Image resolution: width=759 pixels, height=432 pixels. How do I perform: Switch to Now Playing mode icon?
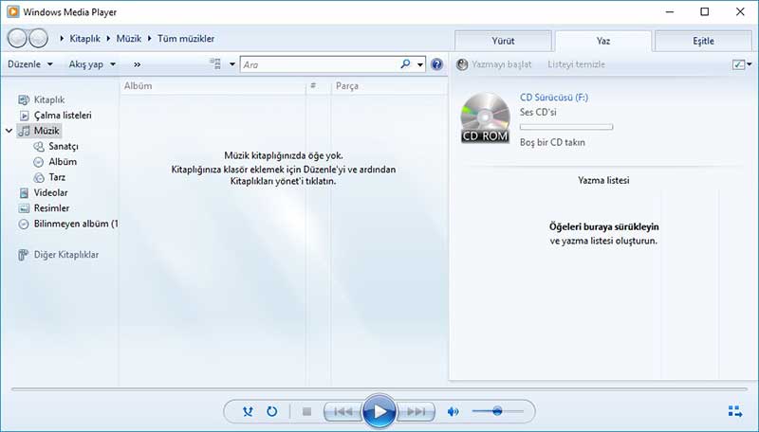tap(734, 412)
